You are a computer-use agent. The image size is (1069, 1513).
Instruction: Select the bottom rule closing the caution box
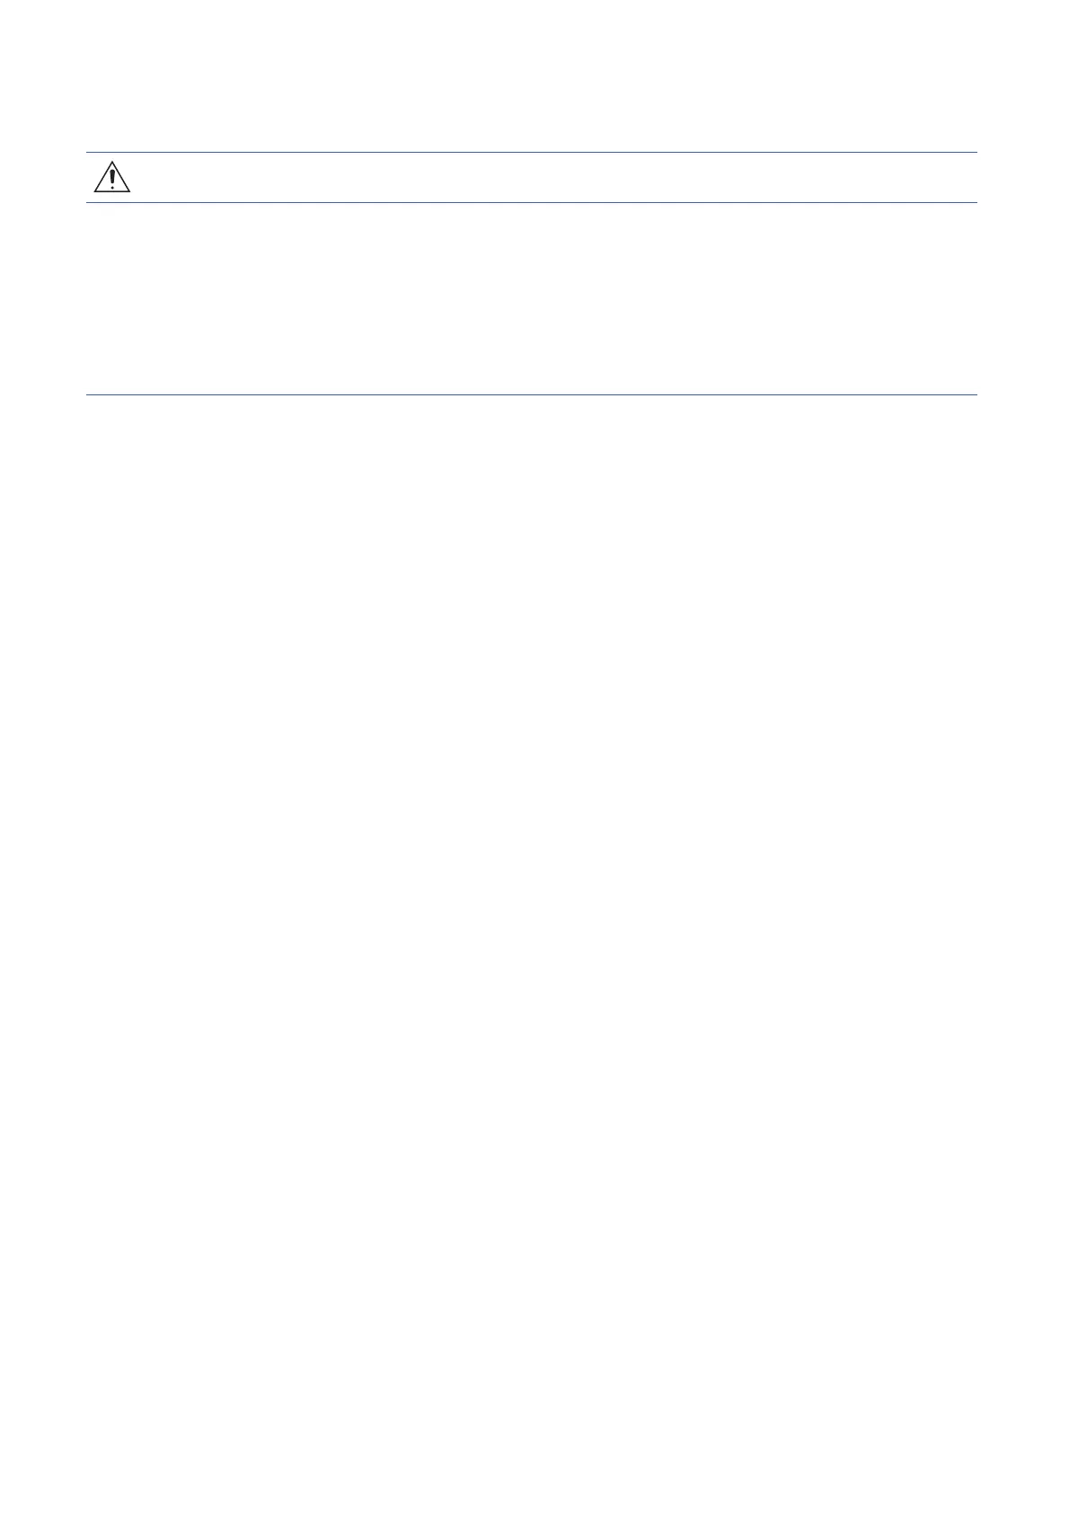(531, 394)
